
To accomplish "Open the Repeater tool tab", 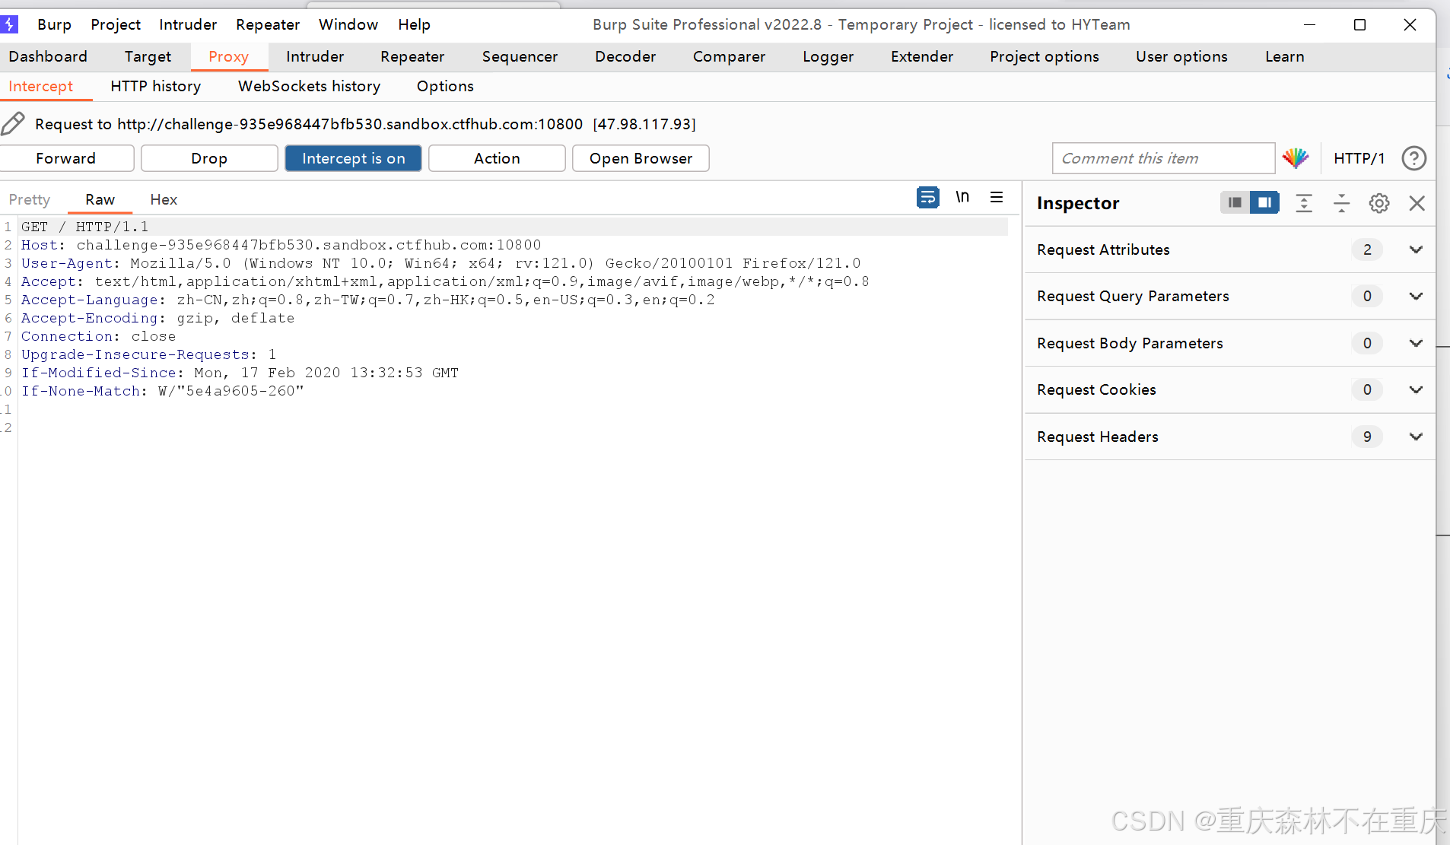I will pos(412,56).
